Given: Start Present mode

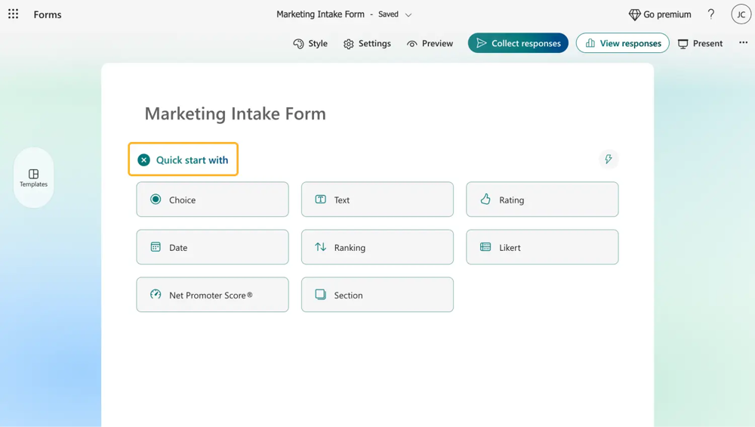Looking at the screenshot, I should (x=700, y=44).
